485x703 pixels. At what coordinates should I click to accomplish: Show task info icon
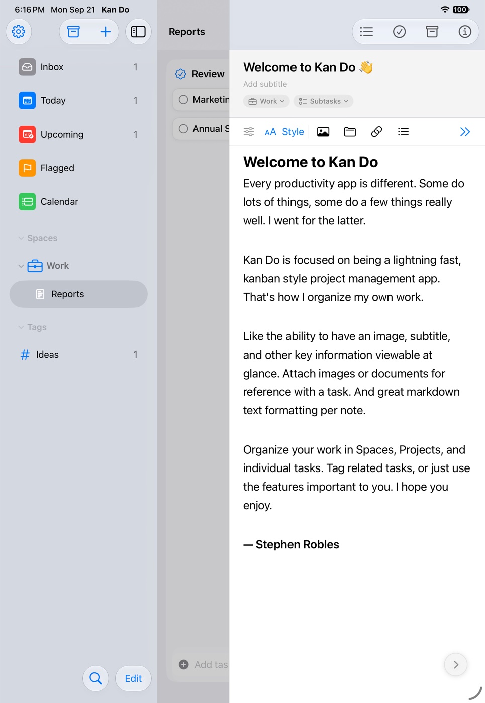click(465, 32)
